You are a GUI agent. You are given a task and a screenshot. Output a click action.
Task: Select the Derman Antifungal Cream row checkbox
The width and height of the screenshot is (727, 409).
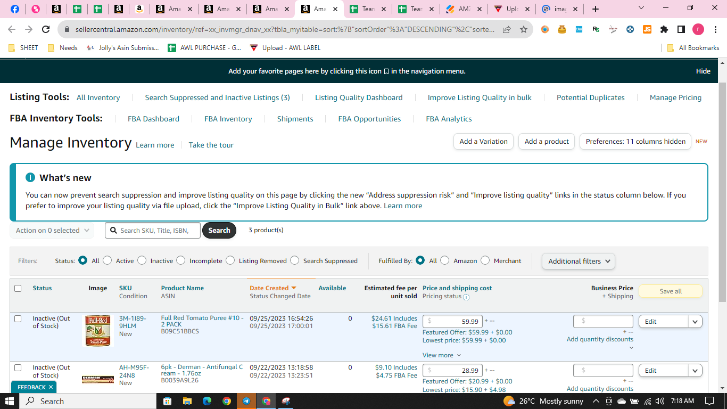click(18, 367)
